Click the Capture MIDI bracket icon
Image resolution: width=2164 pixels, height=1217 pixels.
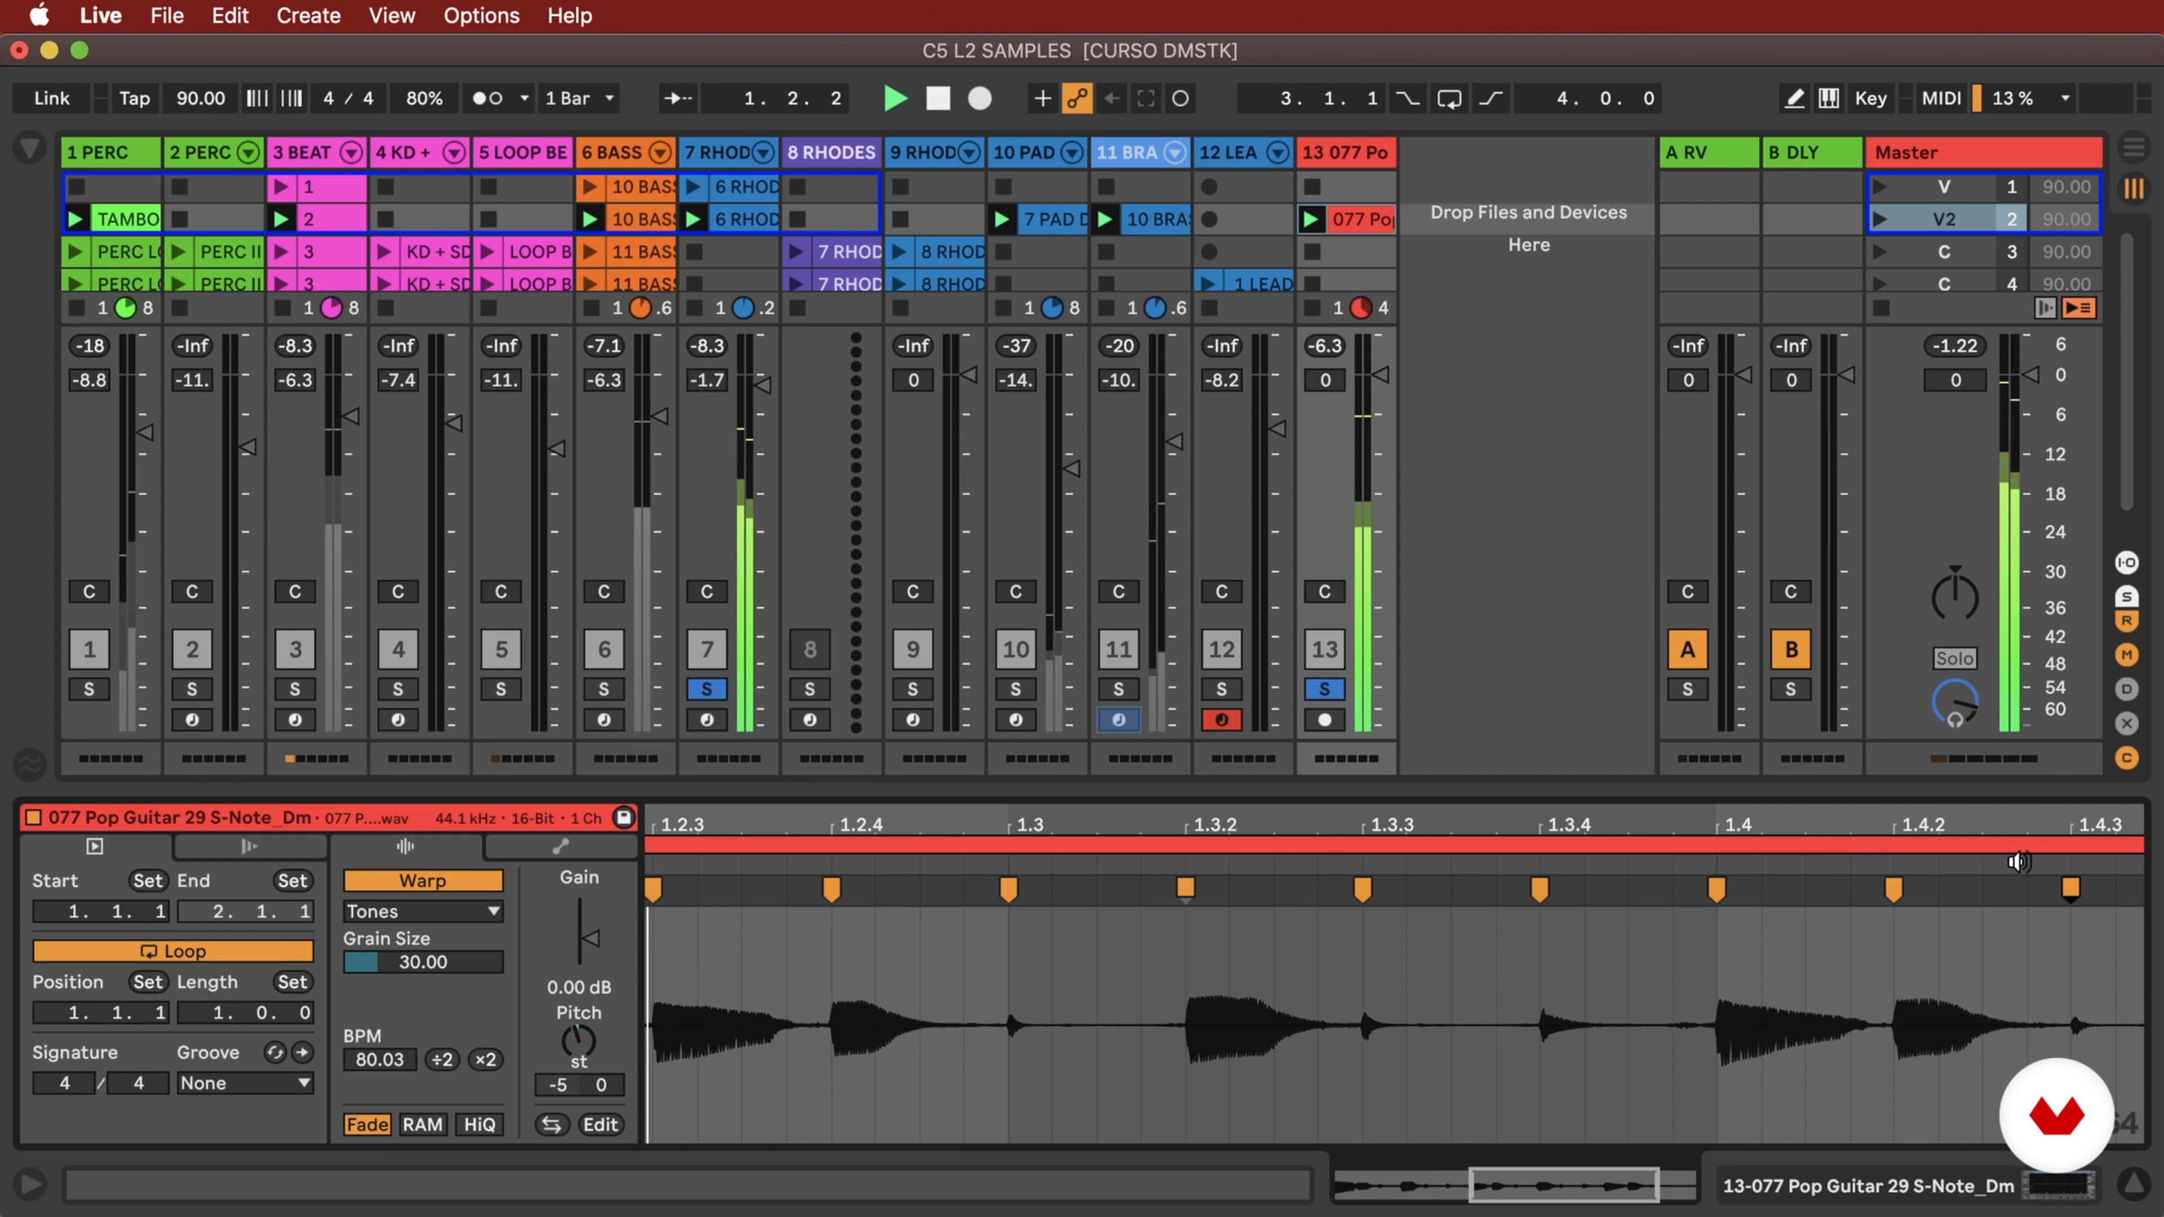(1146, 98)
